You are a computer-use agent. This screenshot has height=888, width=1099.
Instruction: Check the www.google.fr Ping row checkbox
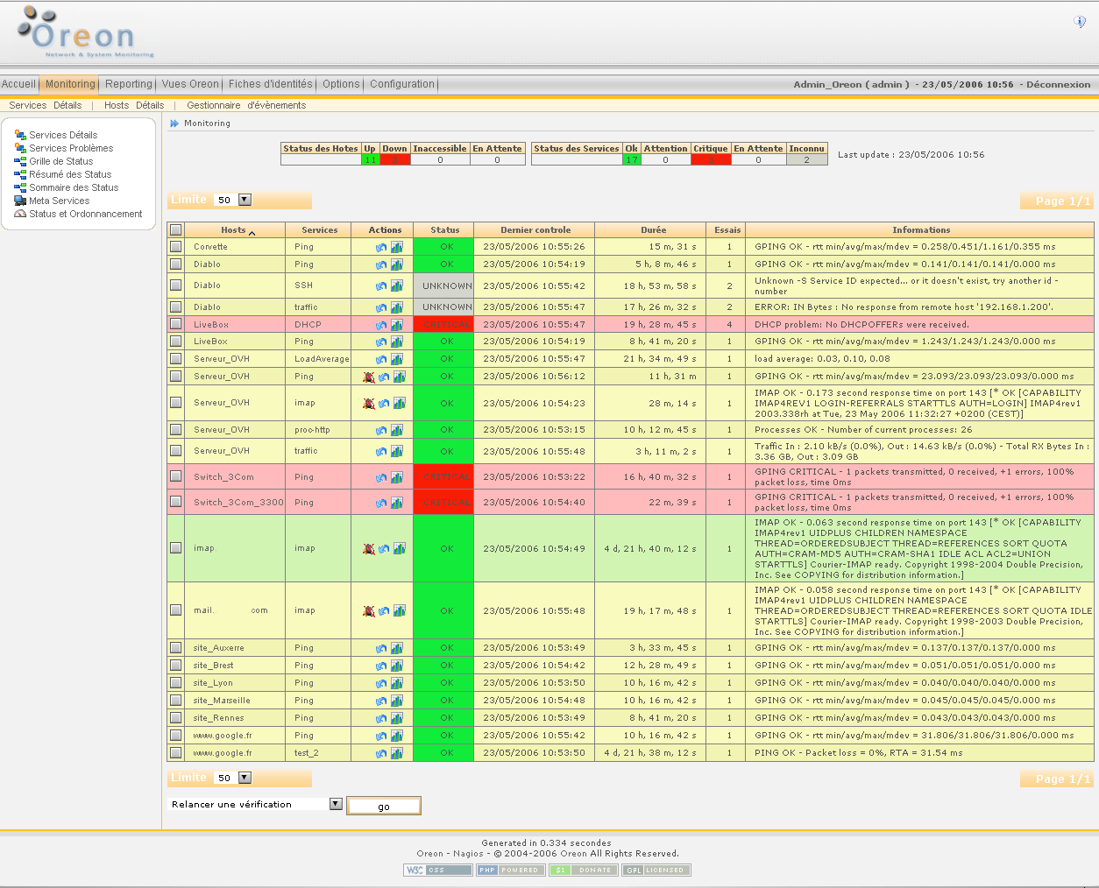[176, 736]
